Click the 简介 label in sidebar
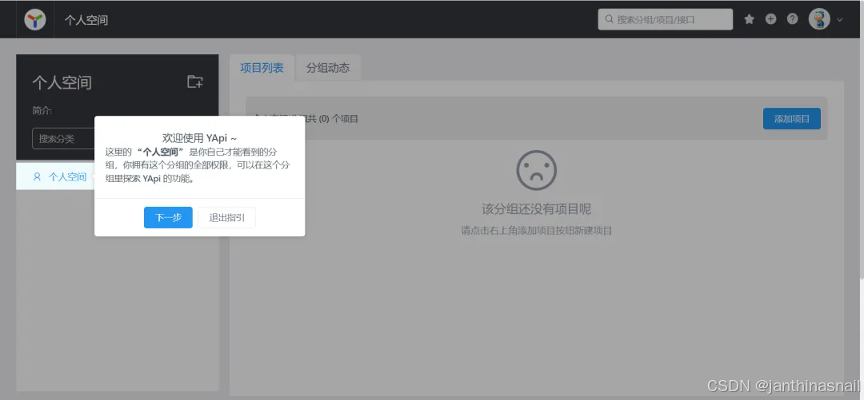Image resolution: width=864 pixels, height=400 pixels. 42,111
